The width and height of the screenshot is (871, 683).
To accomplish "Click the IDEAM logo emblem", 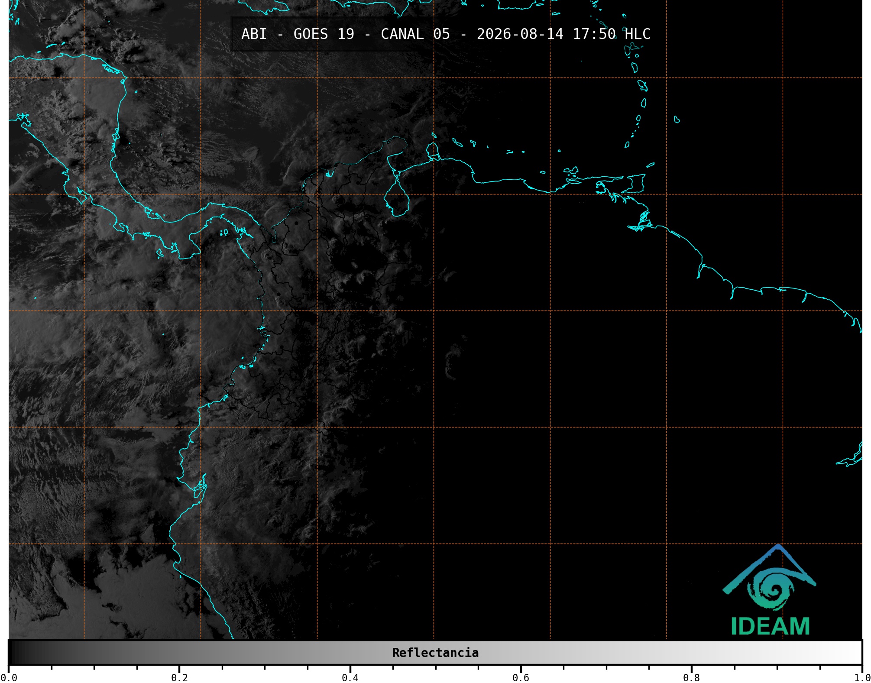I will [769, 577].
